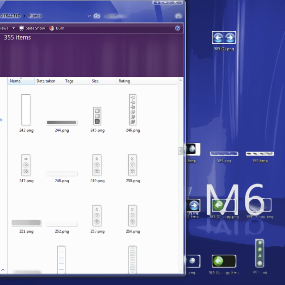Sort by the Size column header
This screenshot has height=285, width=285.
coord(103,81)
